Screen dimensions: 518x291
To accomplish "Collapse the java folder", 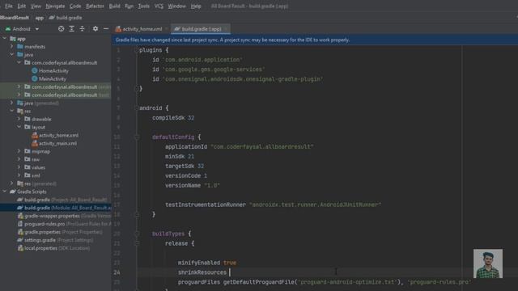I will 12,54.
